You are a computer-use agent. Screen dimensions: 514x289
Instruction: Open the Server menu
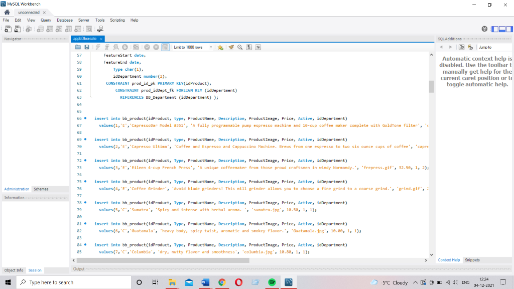[84, 20]
